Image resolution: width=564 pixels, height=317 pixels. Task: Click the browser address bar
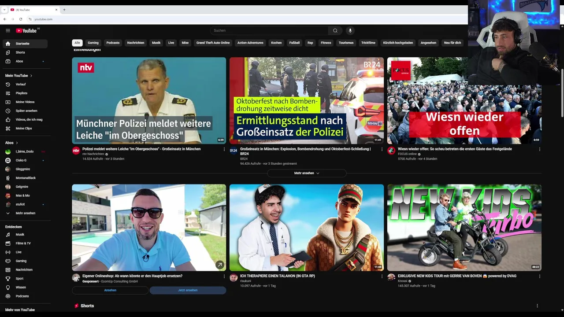[x=247, y=19]
